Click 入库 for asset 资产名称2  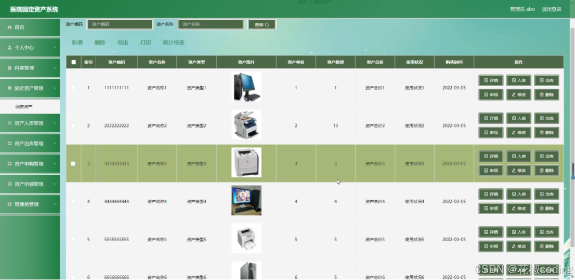[x=518, y=118]
